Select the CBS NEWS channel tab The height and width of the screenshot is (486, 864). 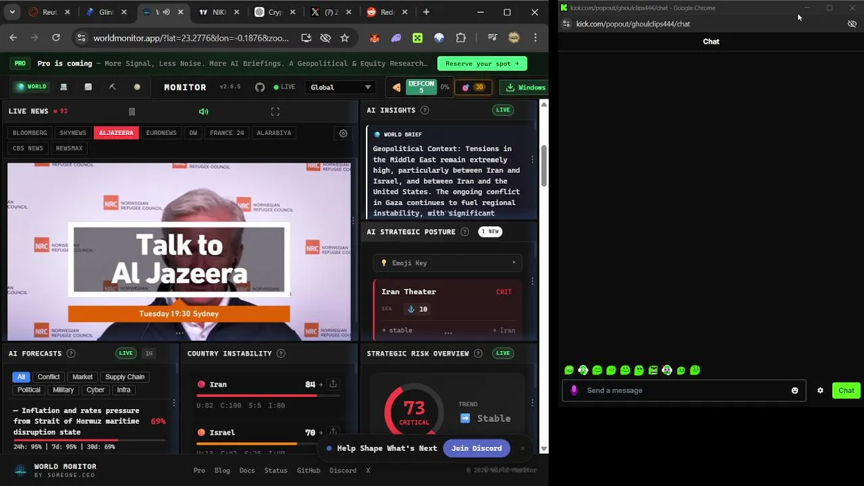(x=28, y=148)
